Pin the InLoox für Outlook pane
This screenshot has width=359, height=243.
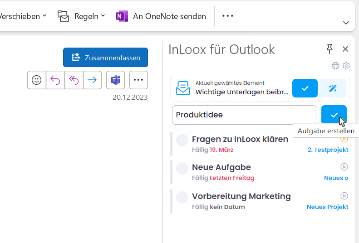tap(329, 49)
